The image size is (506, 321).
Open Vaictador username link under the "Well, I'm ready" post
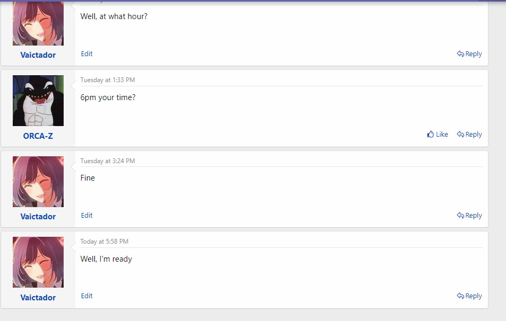coord(38,298)
